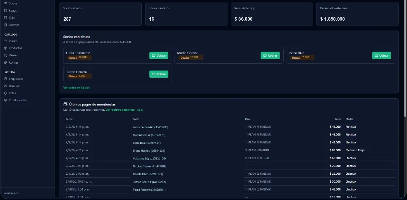Image resolution: width=407 pixels, height=200 pixels.
Task: Click Cobrar for Sofía Ruiz
Action: (x=381, y=55)
